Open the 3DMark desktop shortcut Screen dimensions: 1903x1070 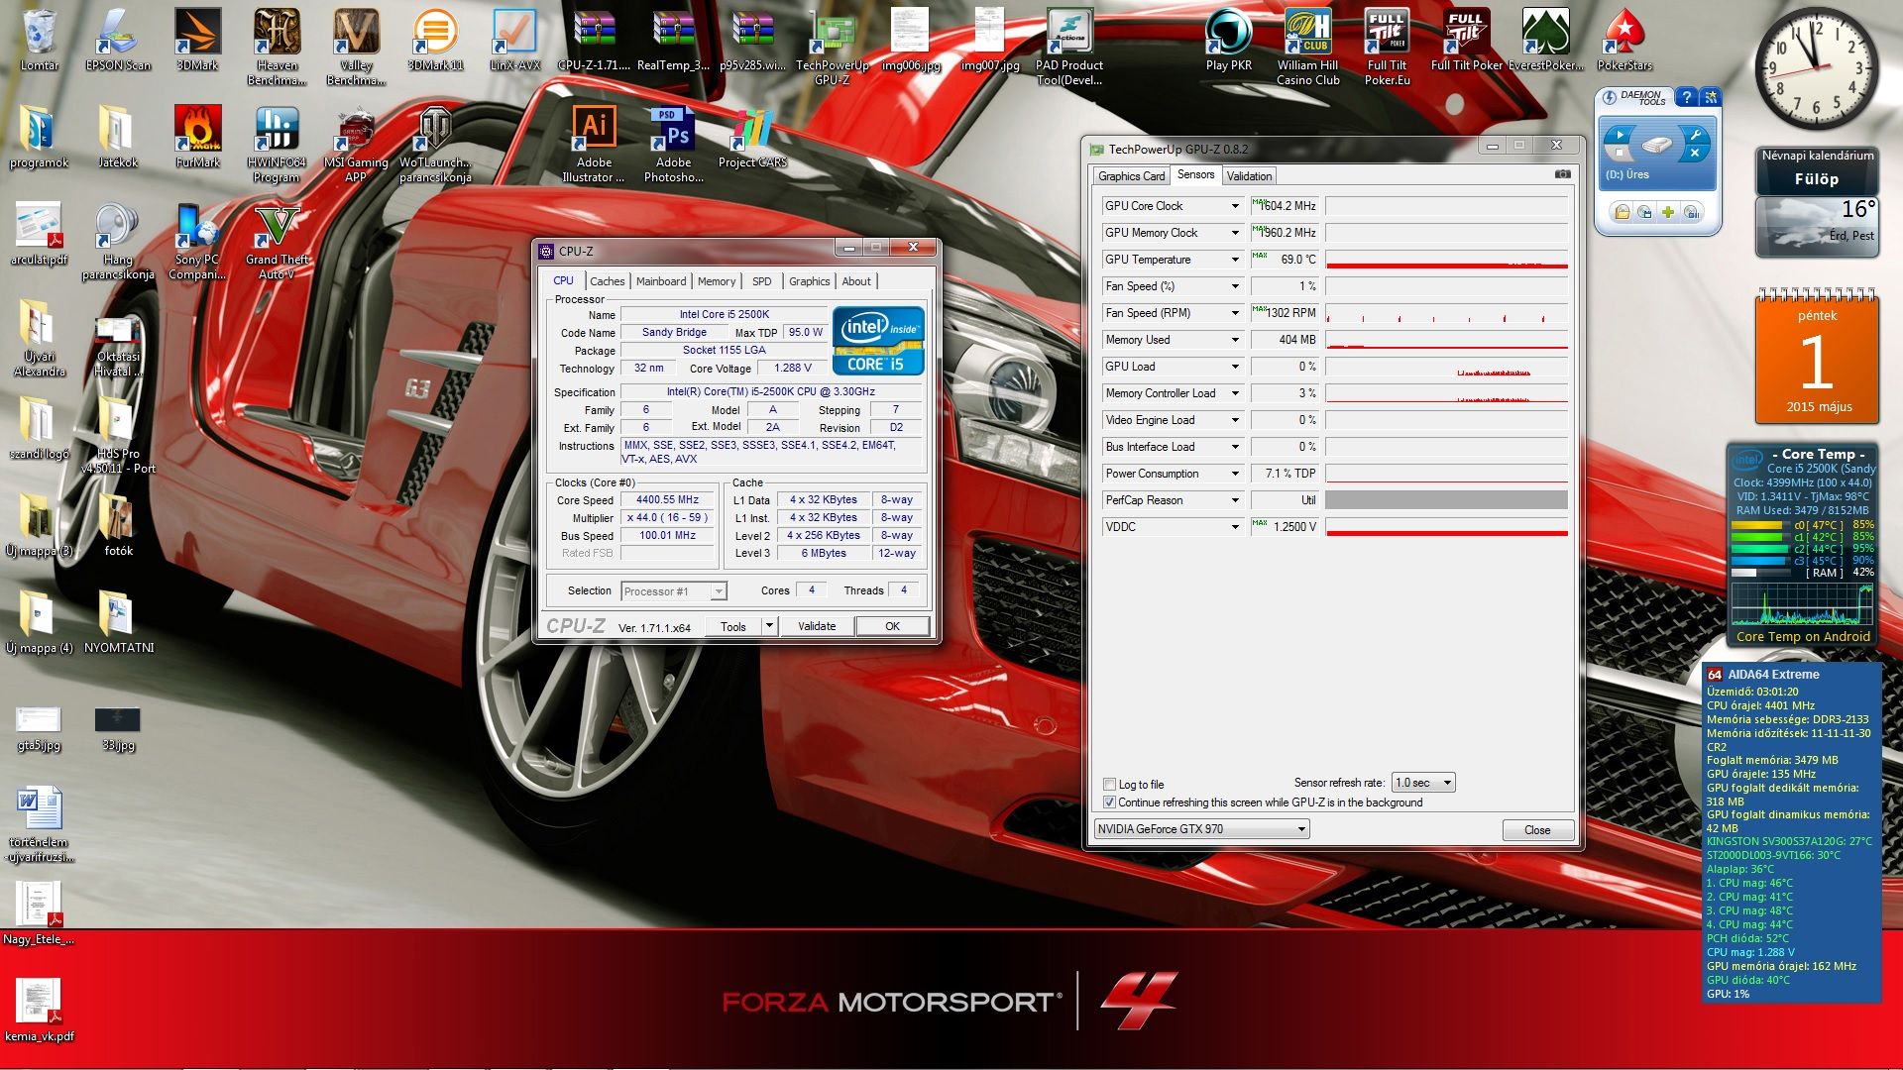point(197,40)
